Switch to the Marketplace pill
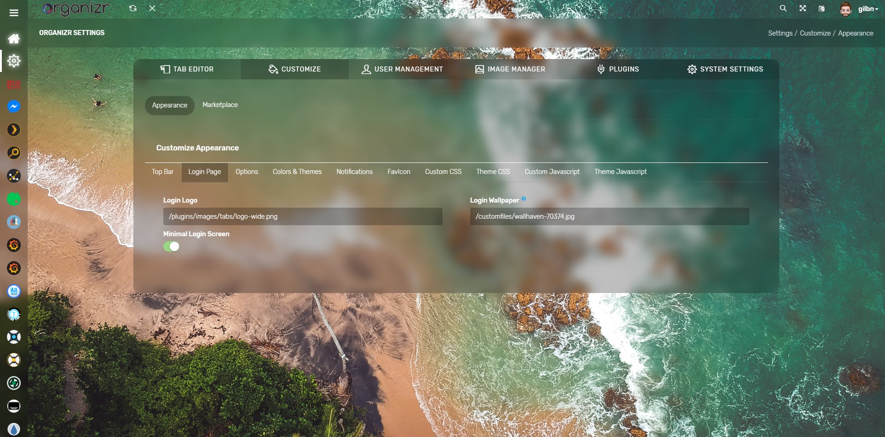The image size is (885, 437). pyautogui.click(x=220, y=105)
